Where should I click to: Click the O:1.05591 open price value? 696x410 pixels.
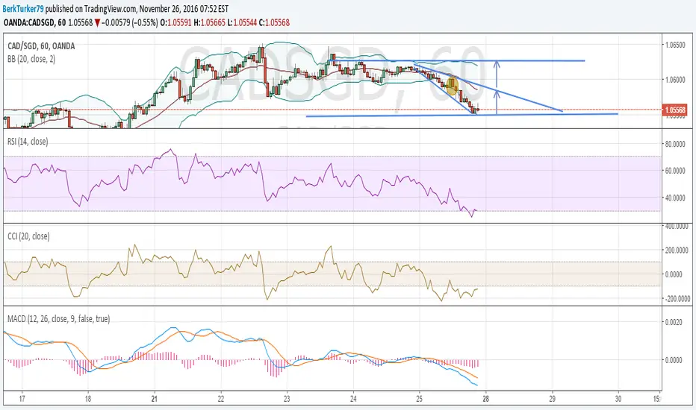(x=175, y=22)
